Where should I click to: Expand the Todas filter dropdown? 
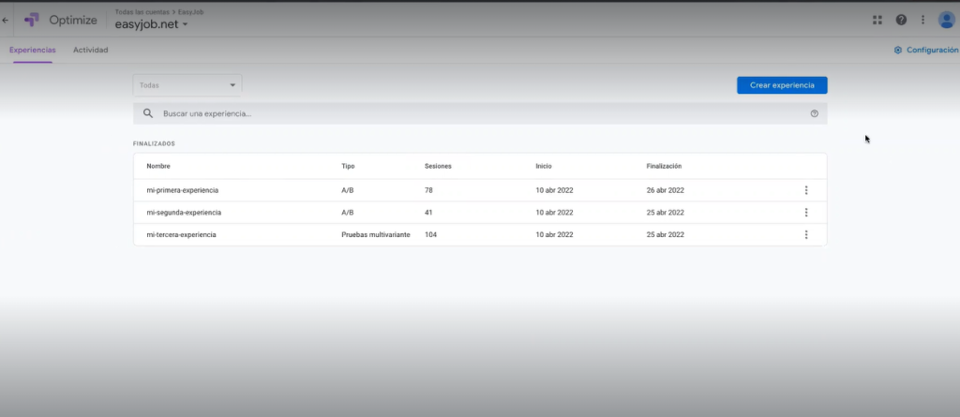click(x=187, y=85)
